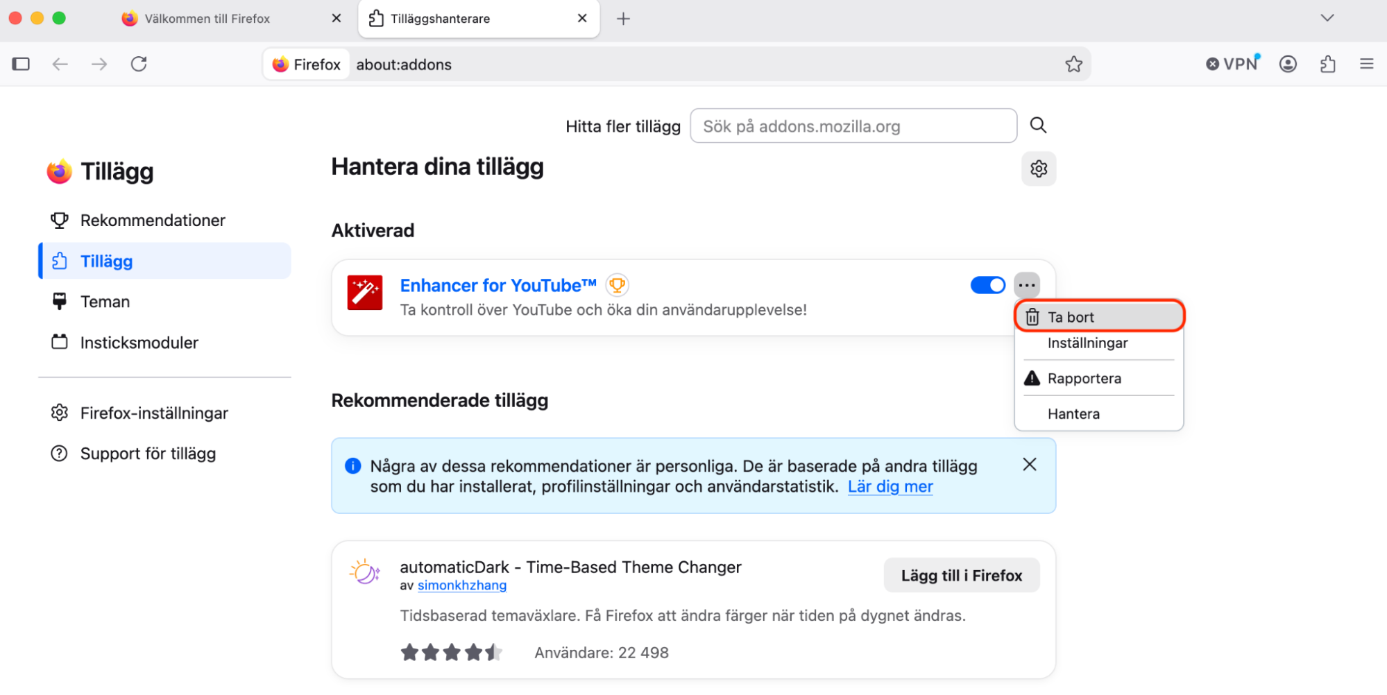Choose Ta bort from the menu

pos(1099,317)
